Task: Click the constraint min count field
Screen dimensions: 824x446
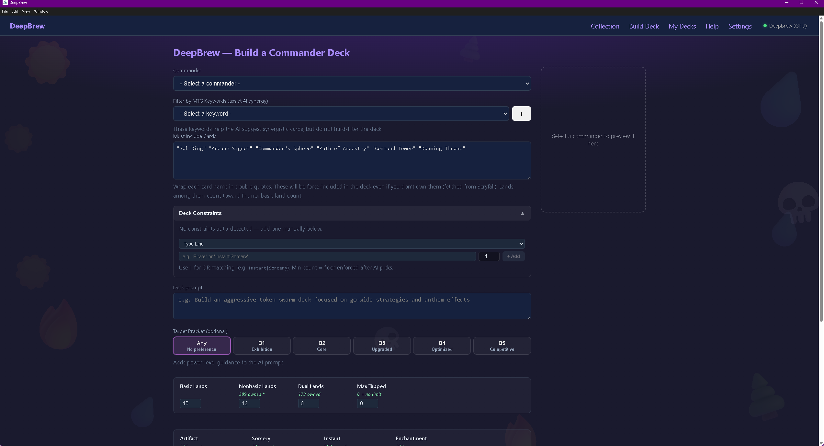Action: pyautogui.click(x=489, y=257)
